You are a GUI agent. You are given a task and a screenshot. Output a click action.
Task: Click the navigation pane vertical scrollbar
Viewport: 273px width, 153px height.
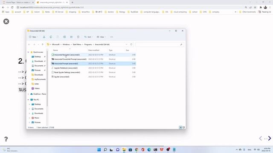pos(47,78)
